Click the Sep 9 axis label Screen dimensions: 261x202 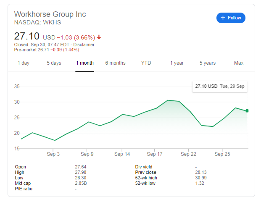(x=87, y=154)
